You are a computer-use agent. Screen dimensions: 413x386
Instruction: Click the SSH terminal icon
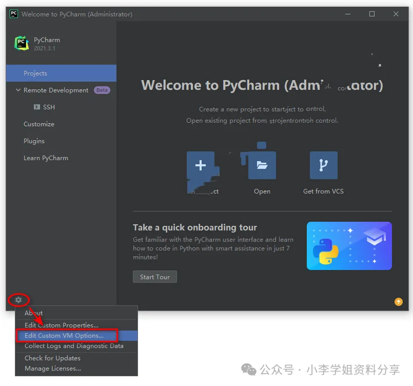[37, 107]
